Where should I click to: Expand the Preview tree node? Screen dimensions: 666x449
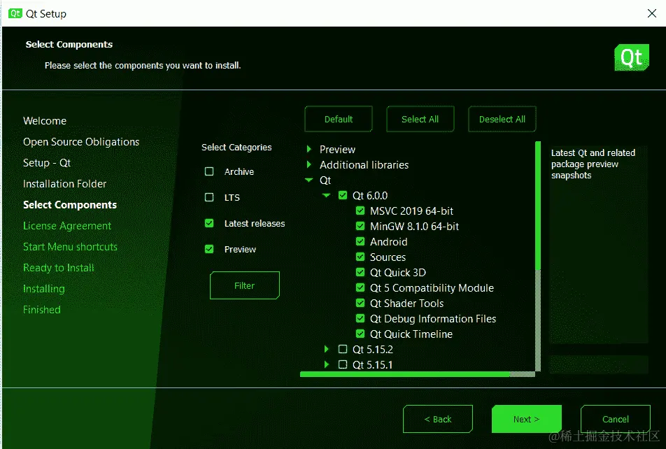309,149
